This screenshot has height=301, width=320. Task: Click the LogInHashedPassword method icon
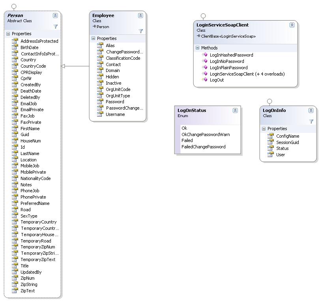[204, 55]
